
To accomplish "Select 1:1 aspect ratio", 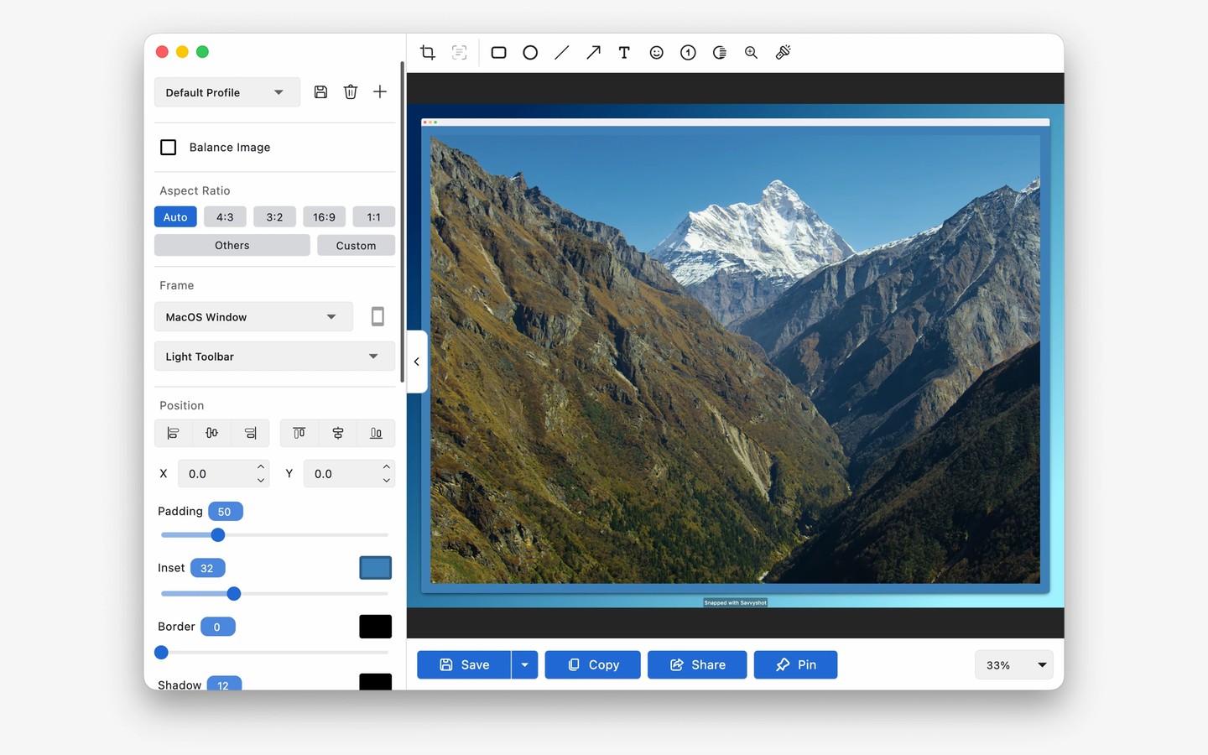I will point(373,217).
